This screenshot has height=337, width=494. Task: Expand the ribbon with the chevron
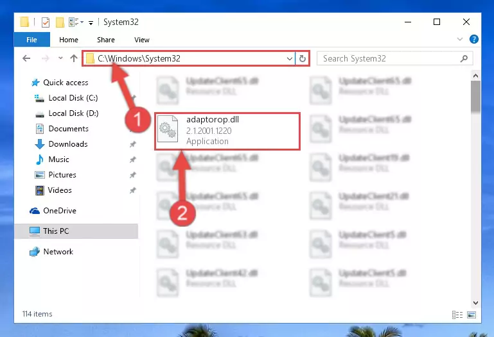pyautogui.click(x=460, y=39)
